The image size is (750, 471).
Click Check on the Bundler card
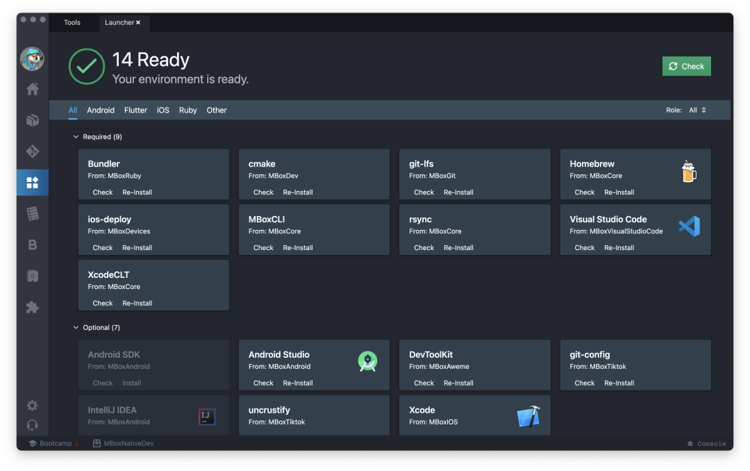pyautogui.click(x=102, y=192)
